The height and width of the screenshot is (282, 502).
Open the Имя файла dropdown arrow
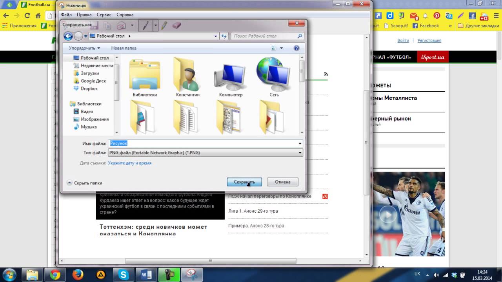pos(300,143)
